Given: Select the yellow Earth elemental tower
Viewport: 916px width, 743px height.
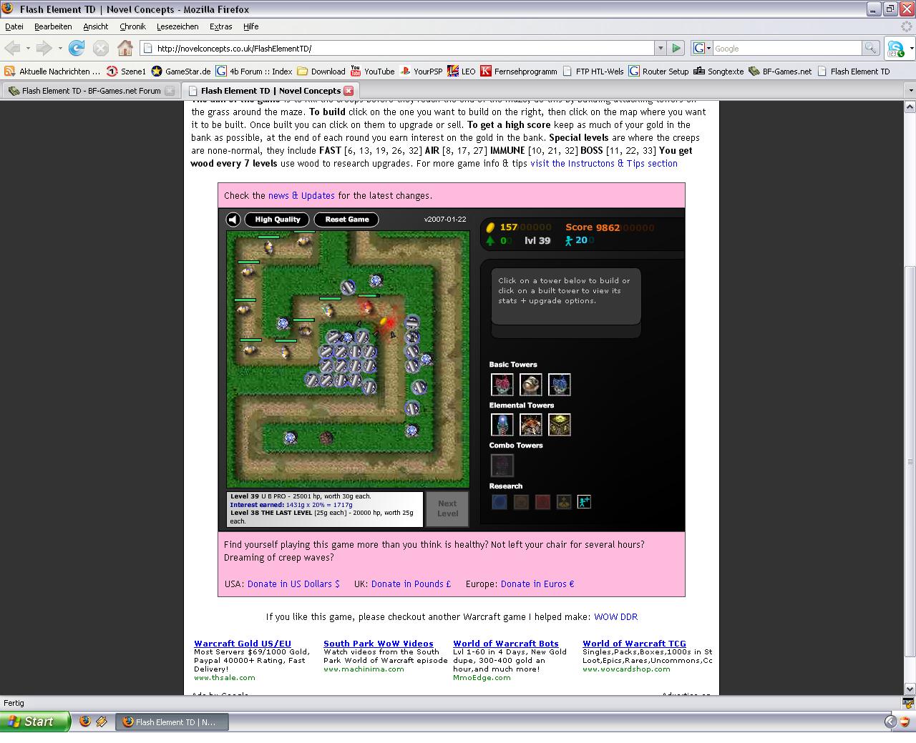Looking at the screenshot, I should click(560, 425).
